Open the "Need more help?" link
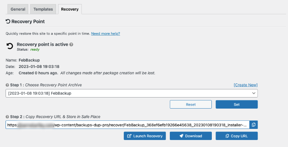The height and width of the screenshot is (147, 288). pos(106,34)
